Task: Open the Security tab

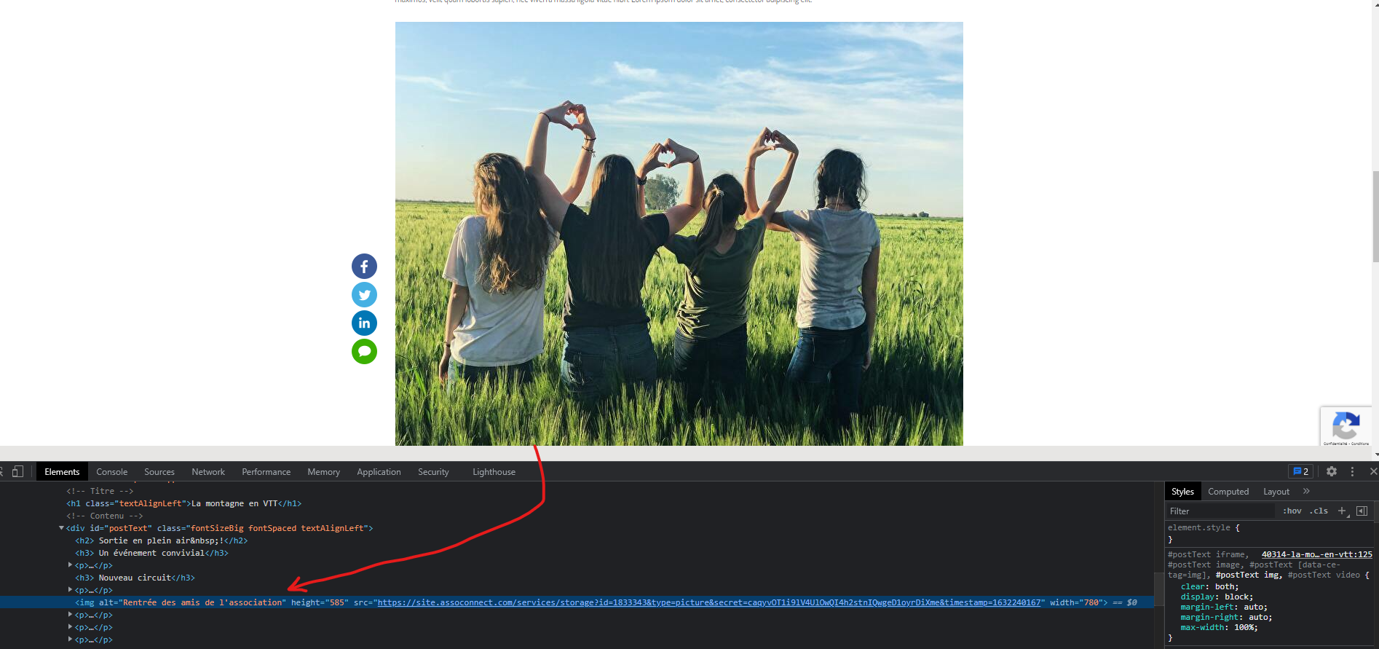Action: pos(433,472)
